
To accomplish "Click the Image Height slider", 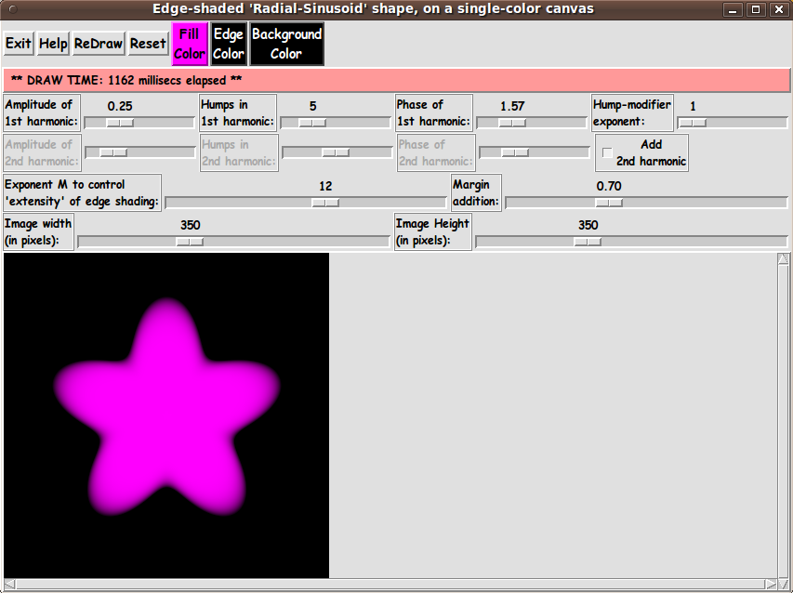I will (587, 242).
